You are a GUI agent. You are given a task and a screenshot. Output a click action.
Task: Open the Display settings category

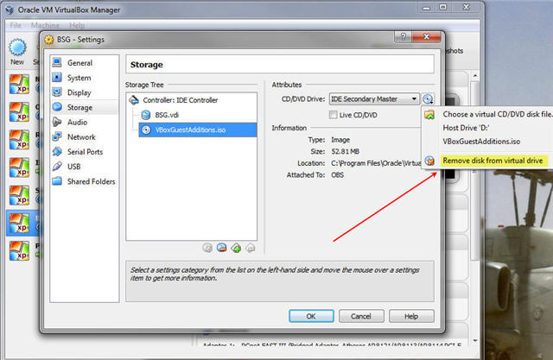tap(84, 92)
